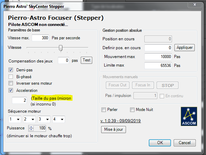The image size is (206, 155).
Task: Open third Séquence moteur dropdown showing 3
Action: pos(43,119)
